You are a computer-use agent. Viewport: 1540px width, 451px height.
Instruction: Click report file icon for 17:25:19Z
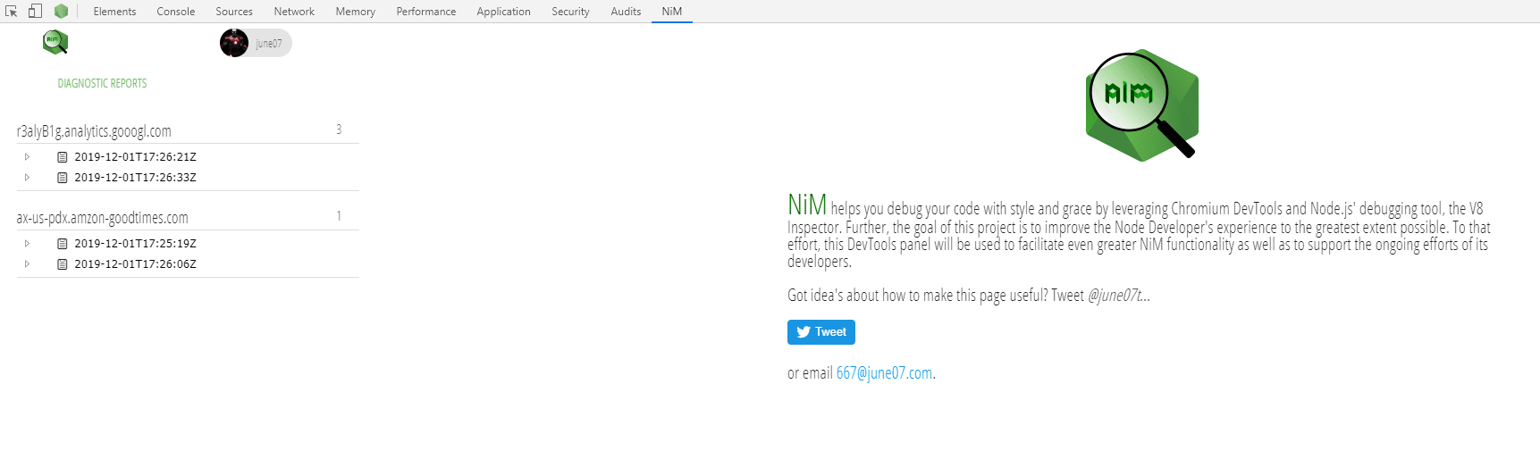click(63, 244)
